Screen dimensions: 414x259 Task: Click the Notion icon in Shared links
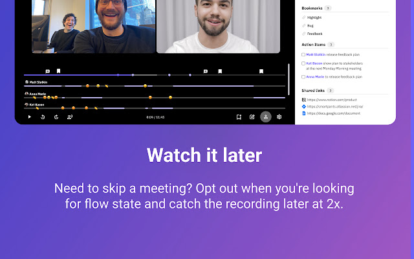tap(304, 100)
